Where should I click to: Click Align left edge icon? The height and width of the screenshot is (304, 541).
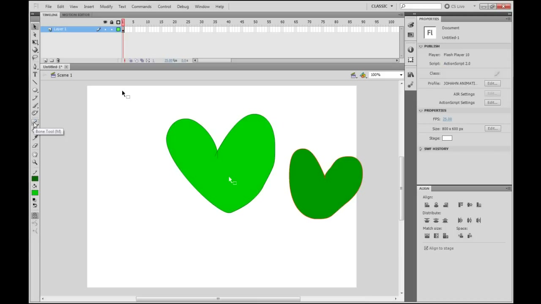coord(427,205)
